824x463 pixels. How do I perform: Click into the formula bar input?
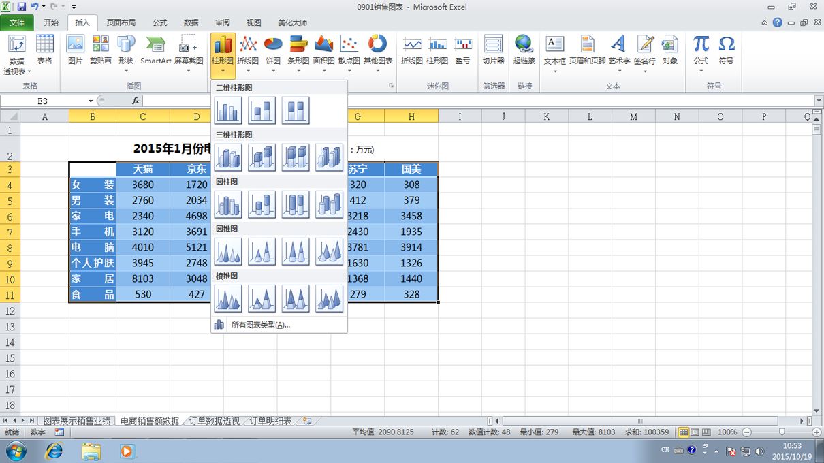click(478, 101)
